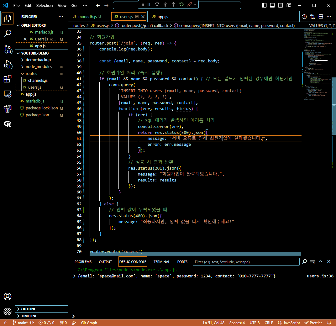Viewport: 336px width, 326px height.
Task: Open editor More Actions ellipsis
Action: [x=329, y=17]
